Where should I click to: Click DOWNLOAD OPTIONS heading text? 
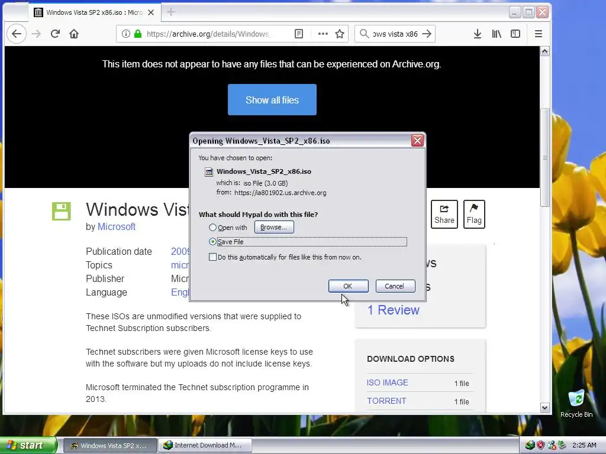(x=411, y=359)
